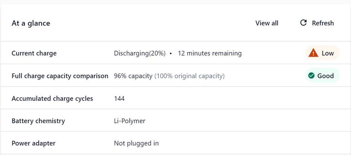Image resolution: width=351 pixels, height=155 pixels.
Task: Select the 144 charge cycles value
Action: tap(119, 99)
